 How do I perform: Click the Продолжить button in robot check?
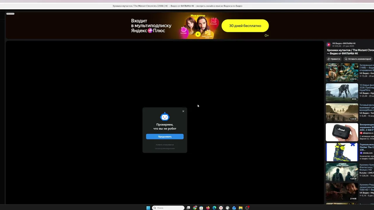pos(165,136)
